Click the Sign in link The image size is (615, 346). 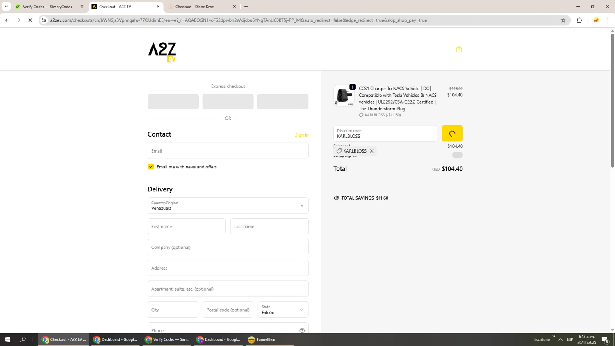(x=302, y=135)
